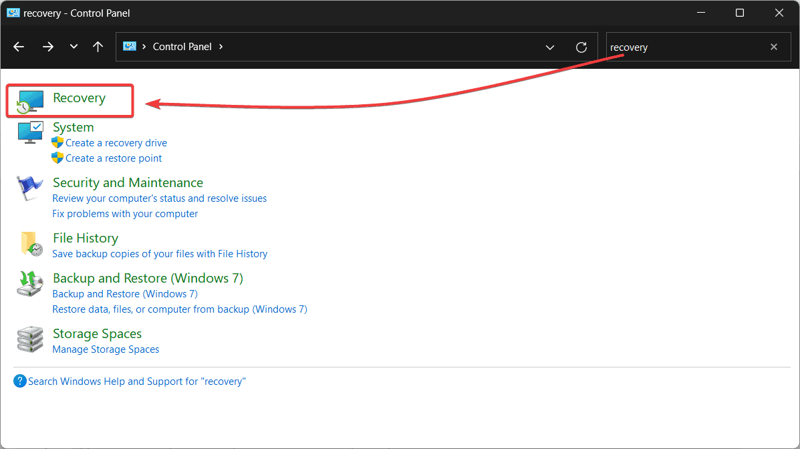800x449 pixels.
Task: Open Backup and Restore (Windows 7) heading
Action: point(148,278)
